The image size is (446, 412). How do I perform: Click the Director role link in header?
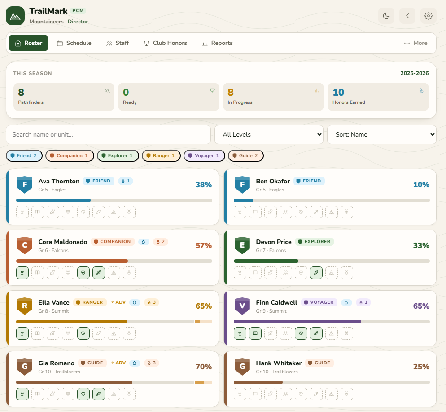pos(78,22)
